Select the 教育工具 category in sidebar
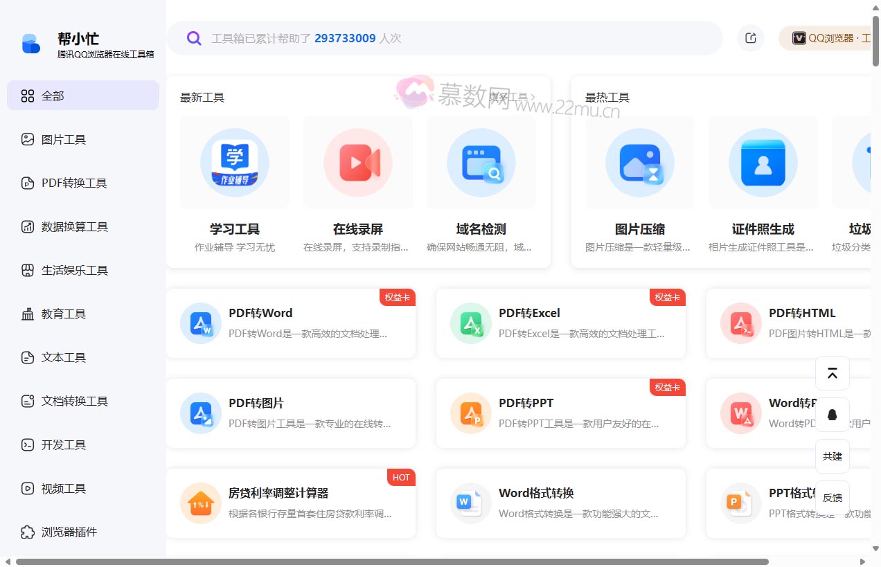881x567 pixels. [x=63, y=314]
